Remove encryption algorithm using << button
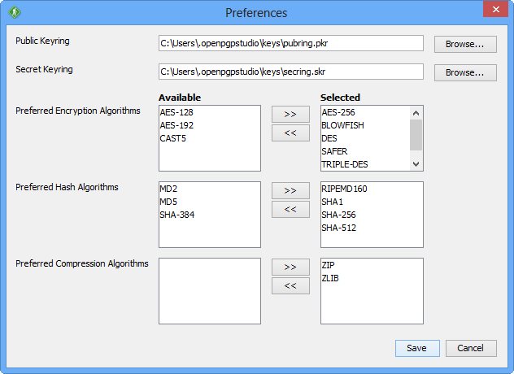 290,133
